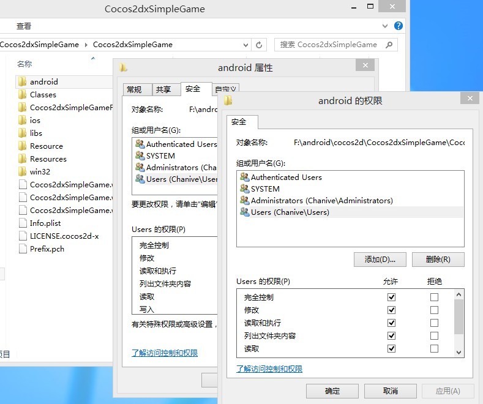Confirm with the 确定 button
Image resolution: width=483 pixels, height=404 pixels.
pyautogui.click(x=332, y=391)
